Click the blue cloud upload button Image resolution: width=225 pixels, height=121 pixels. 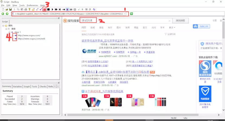coord(201,26)
